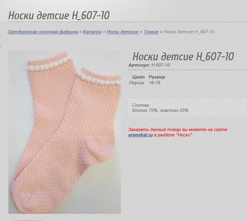The height and width of the screenshot is (221, 247).
Task: Click the white bobble trim on the left sock
Action: (x=48, y=65)
